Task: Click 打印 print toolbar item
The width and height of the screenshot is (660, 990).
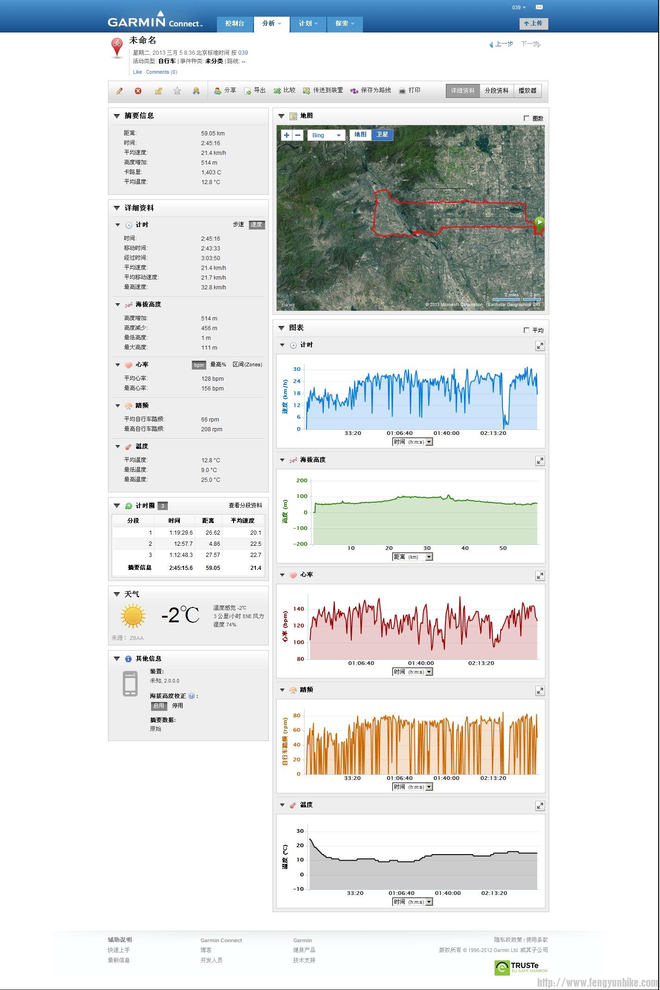Action: 410,90
